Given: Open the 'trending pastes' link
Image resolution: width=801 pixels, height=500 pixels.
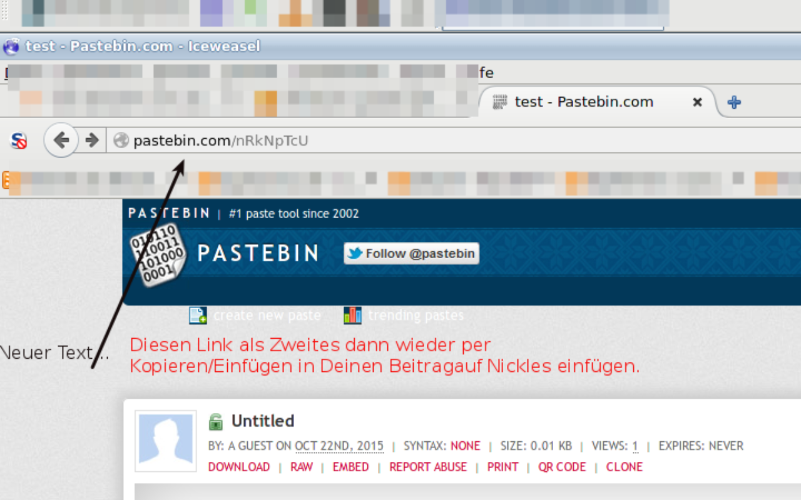Looking at the screenshot, I should click(x=416, y=316).
